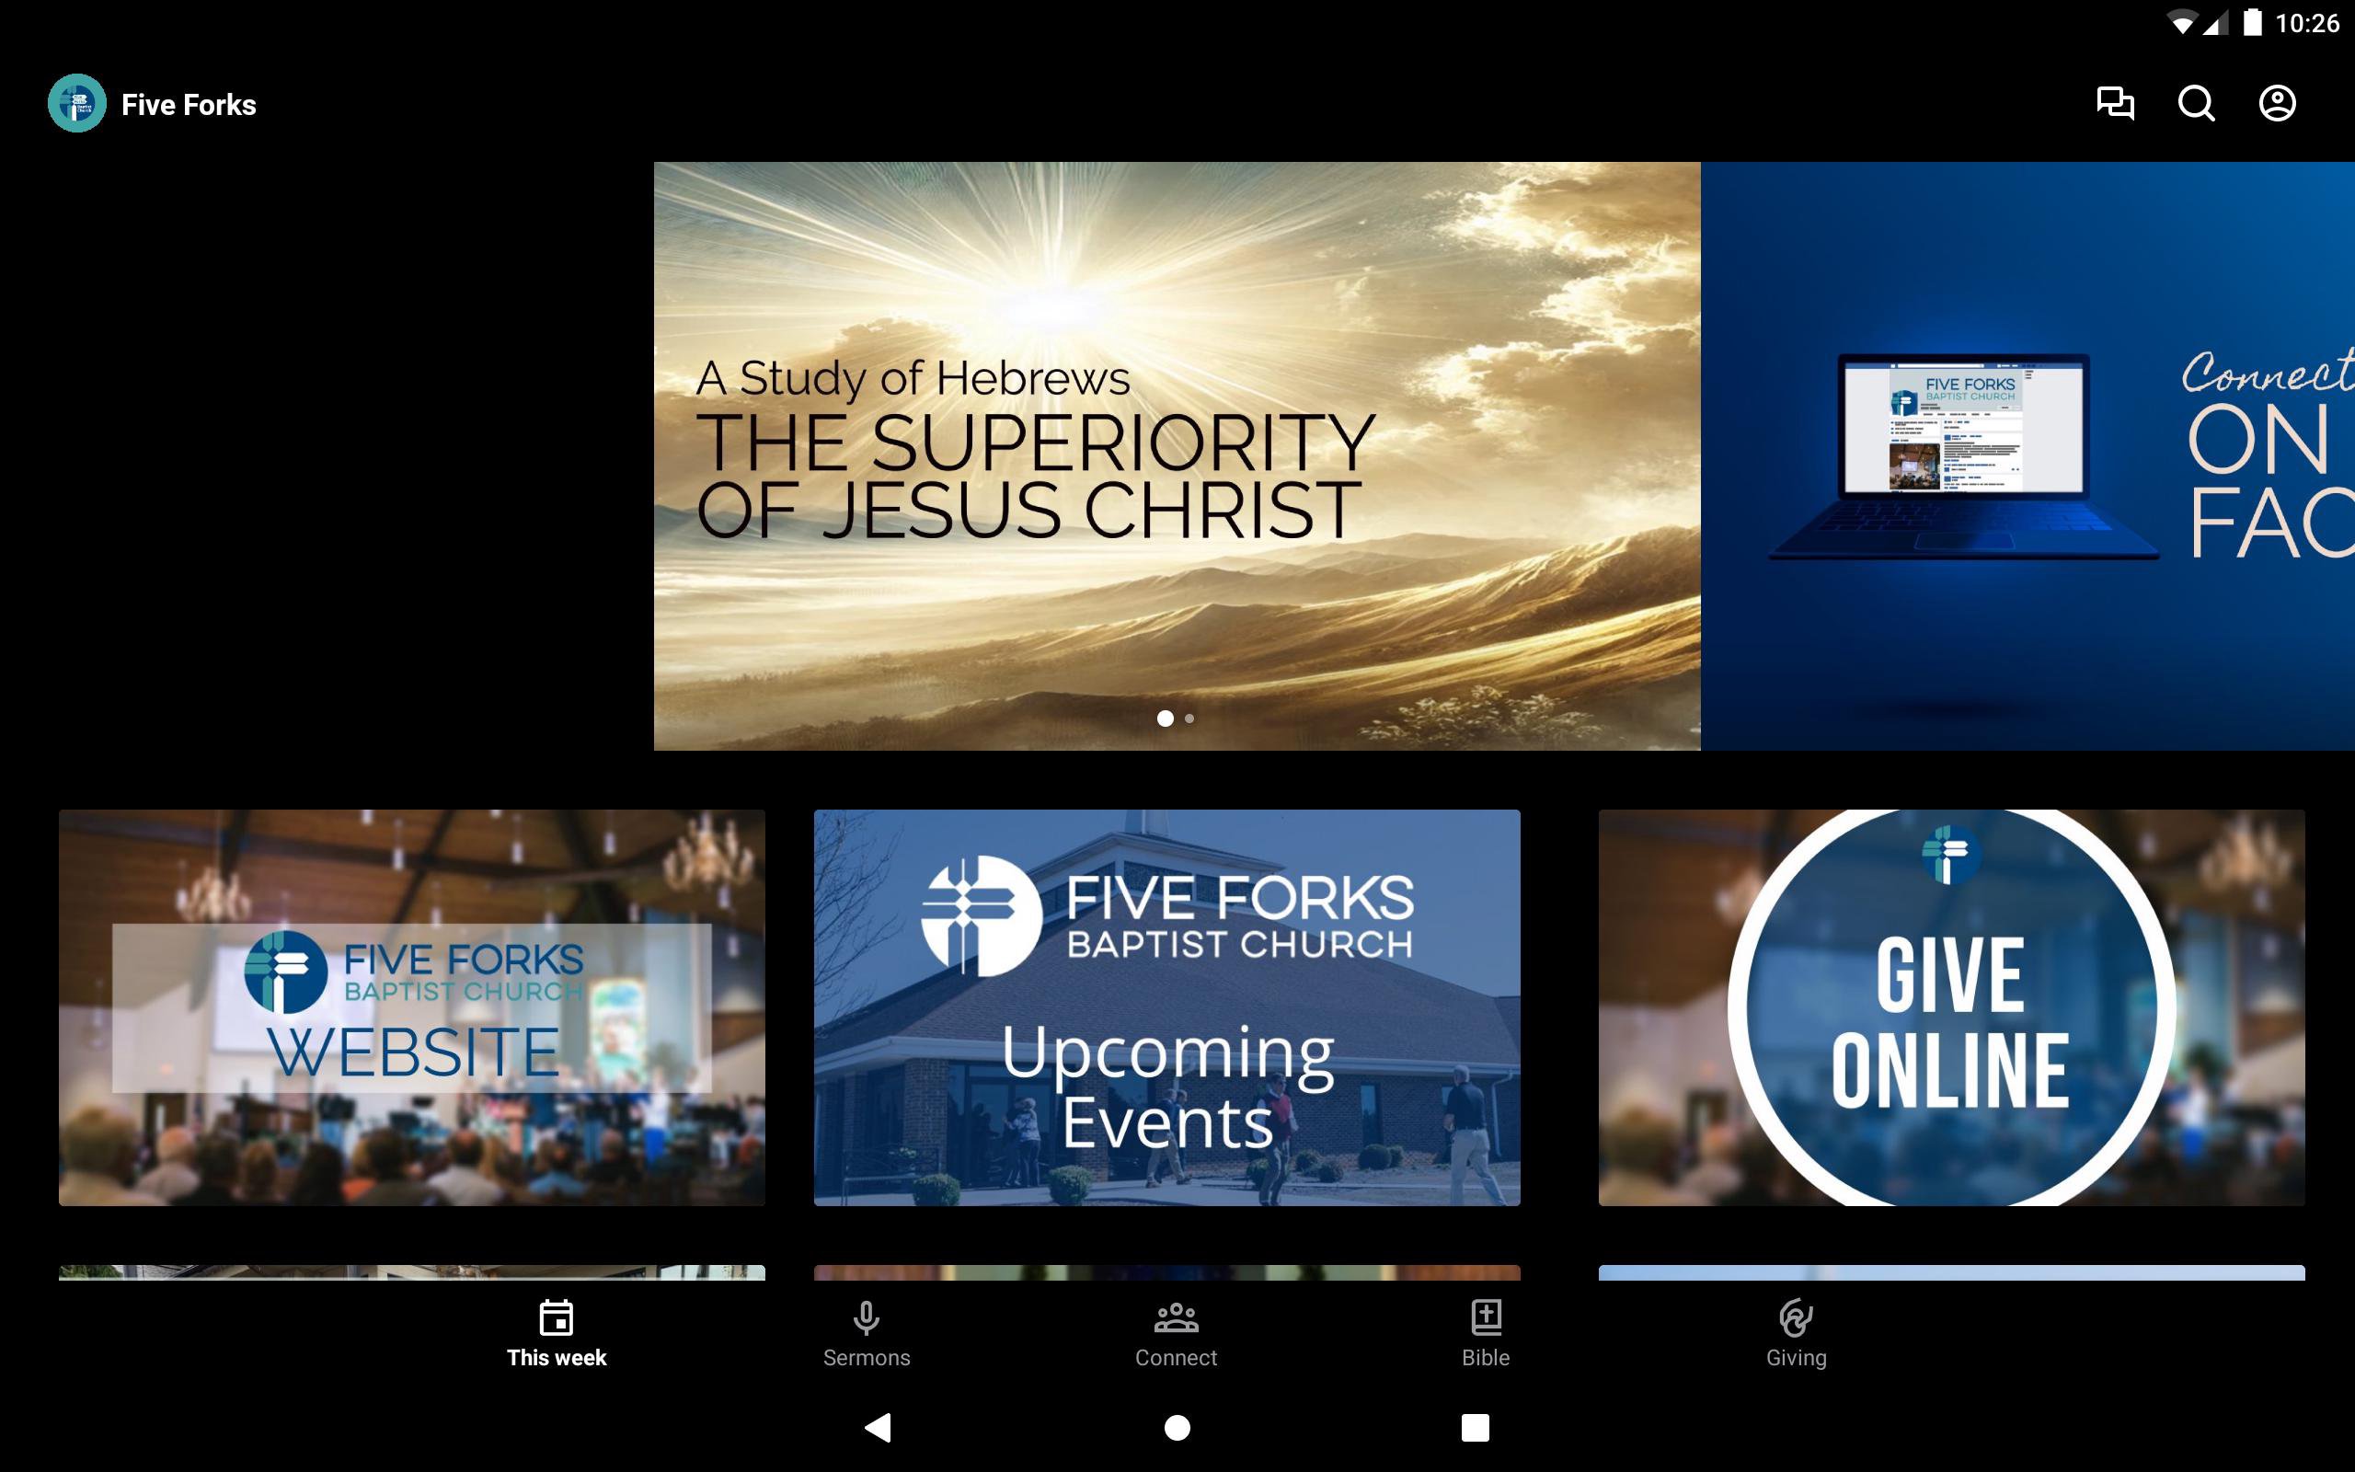Tap the Giving hand icon

pyautogui.click(x=1796, y=1318)
